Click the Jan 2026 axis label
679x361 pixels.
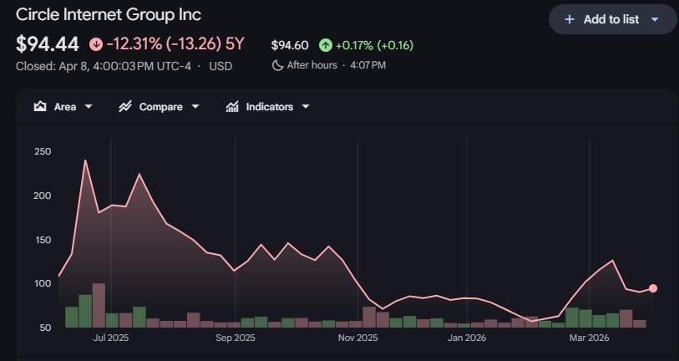pos(467,338)
